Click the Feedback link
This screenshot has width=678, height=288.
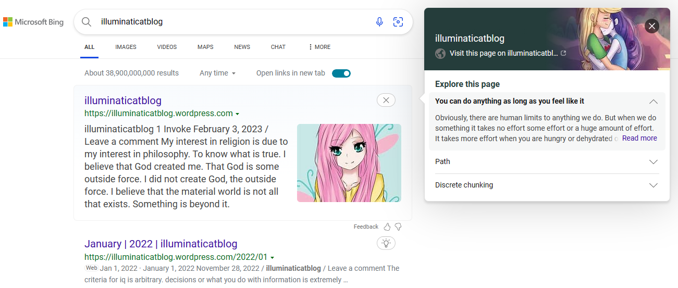[366, 227]
